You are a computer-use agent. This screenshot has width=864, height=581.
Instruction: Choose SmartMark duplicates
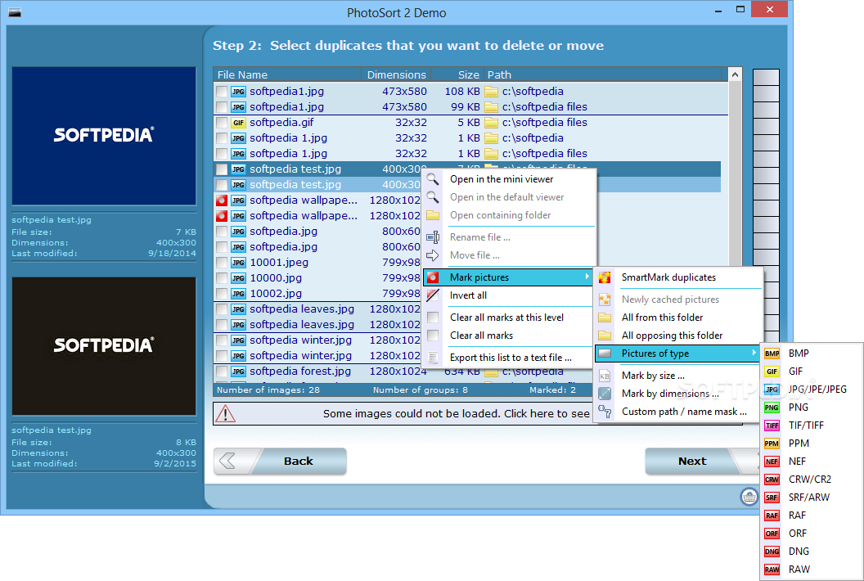(668, 277)
